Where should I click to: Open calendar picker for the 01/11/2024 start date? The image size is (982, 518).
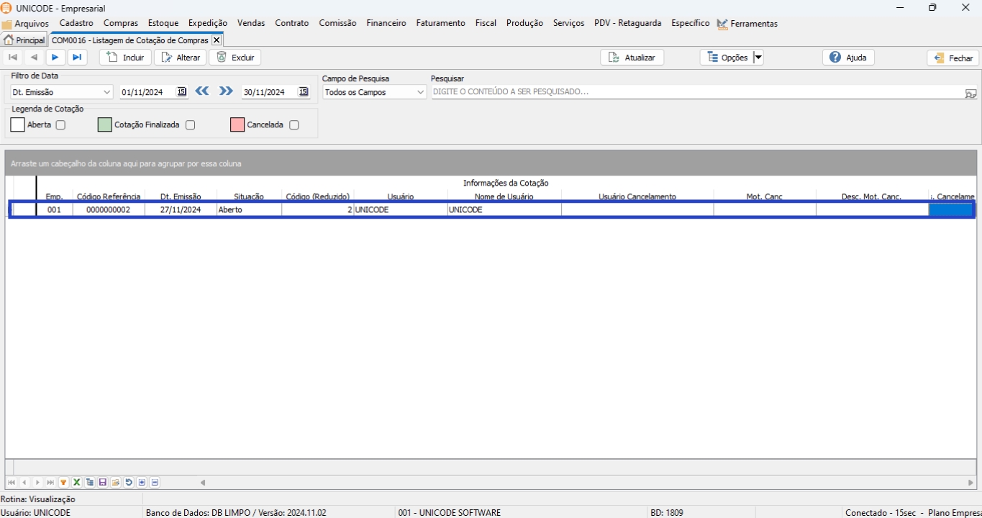point(181,92)
